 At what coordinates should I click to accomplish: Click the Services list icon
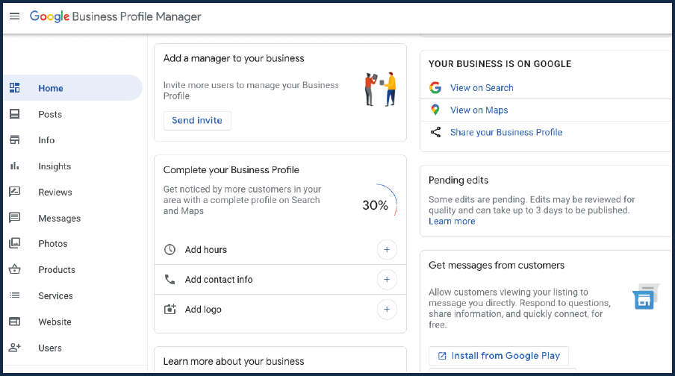pyautogui.click(x=15, y=295)
